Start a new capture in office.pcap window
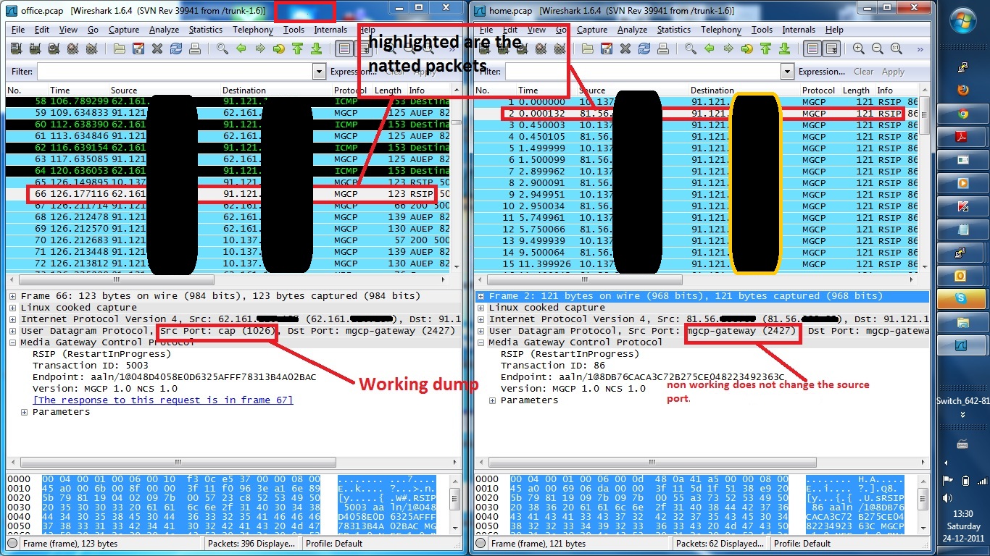 pyautogui.click(x=54, y=49)
